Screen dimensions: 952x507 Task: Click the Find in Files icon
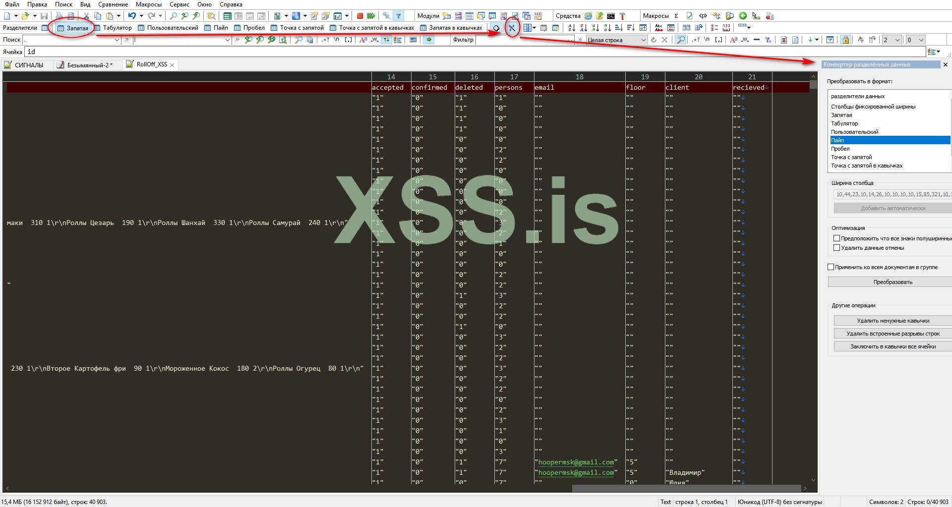[211, 16]
